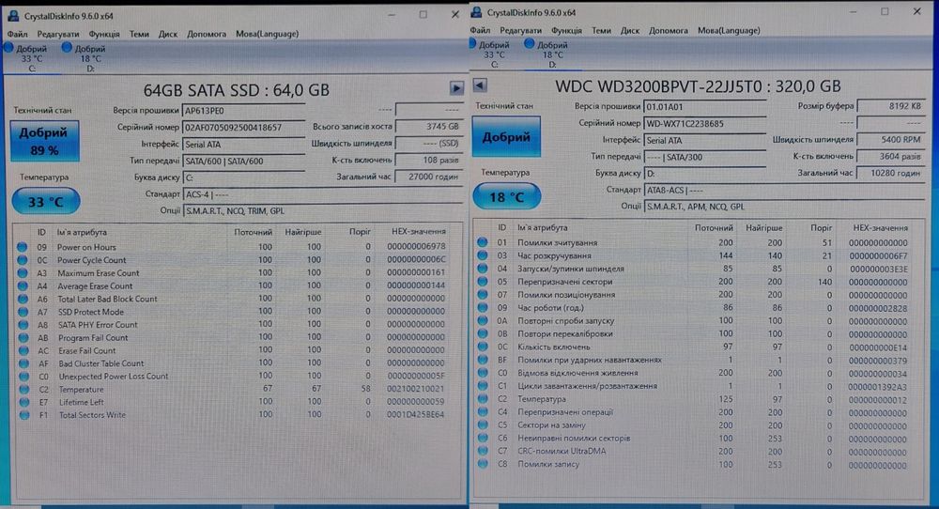Click status icon of Помилки запису row
The width and height of the screenshot is (939, 509).
coord(483,464)
